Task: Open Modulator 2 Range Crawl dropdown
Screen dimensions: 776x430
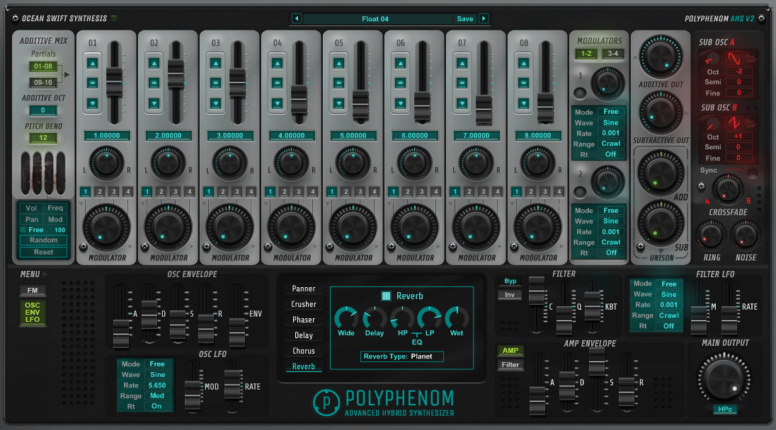Action: coord(611,242)
